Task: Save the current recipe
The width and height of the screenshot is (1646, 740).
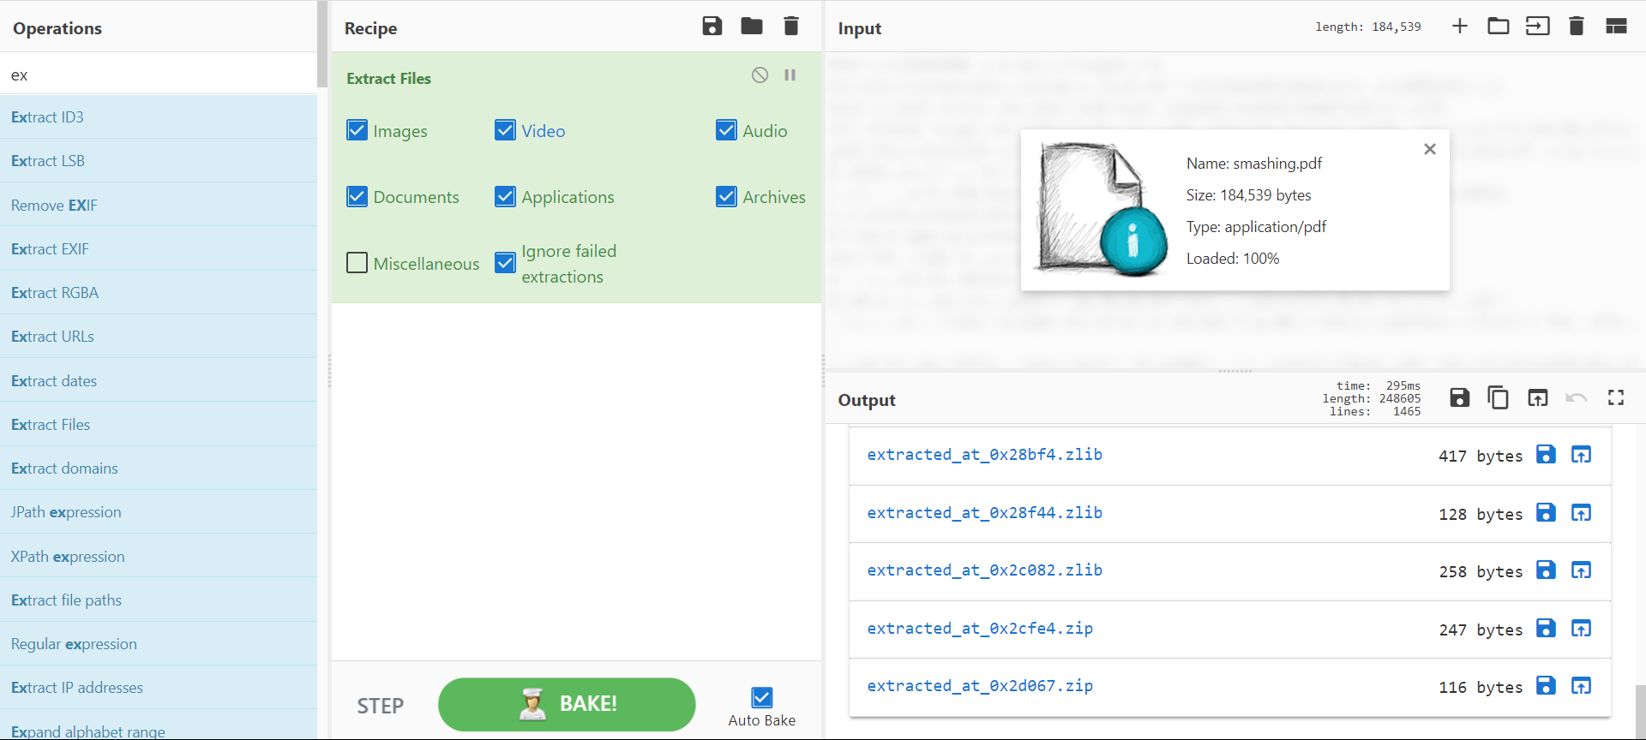Action: [x=712, y=27]
